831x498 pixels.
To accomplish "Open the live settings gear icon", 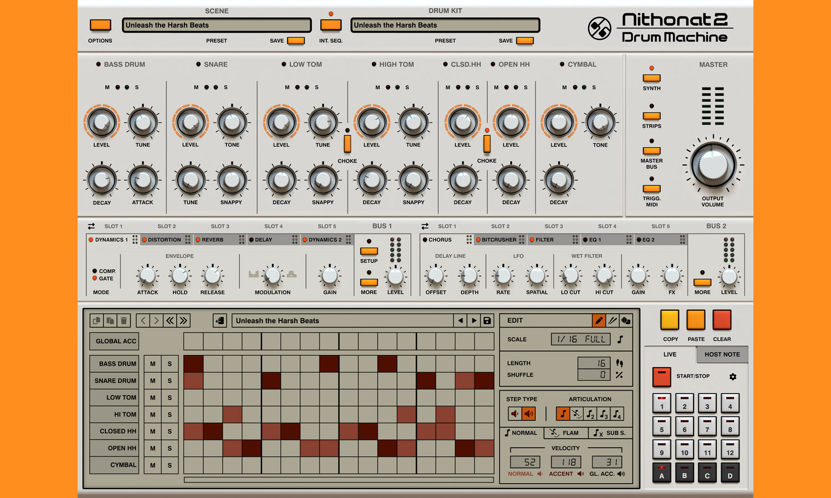I will (x=733, y=376).
